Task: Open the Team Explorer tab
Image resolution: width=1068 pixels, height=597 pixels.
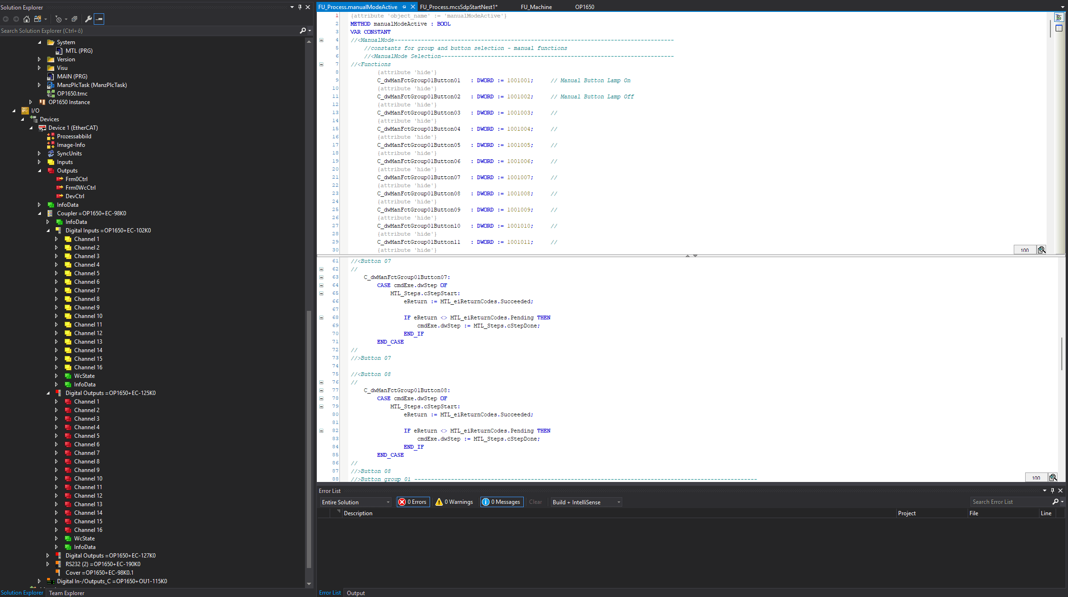Action: tap(67, 593)
